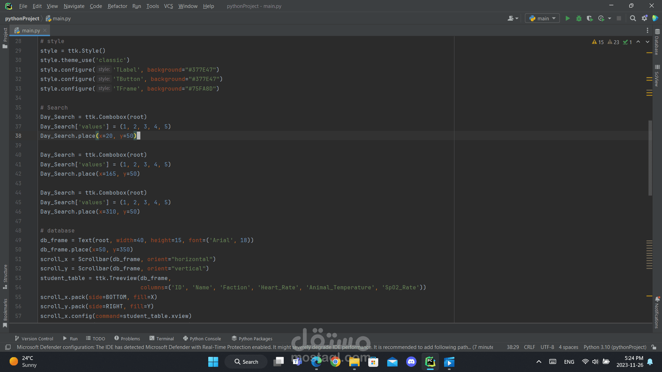
Task: Click the editor vertical scrollbar thumb
Action: click(x=650, y=158)
